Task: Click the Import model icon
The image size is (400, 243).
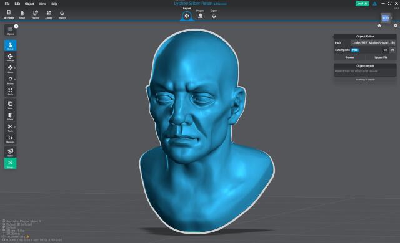Action: (62, 14)
